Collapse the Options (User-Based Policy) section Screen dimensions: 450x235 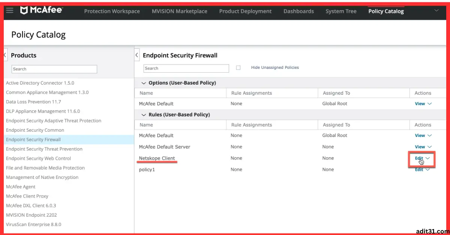pyautogui.click(x=143, y=83)
